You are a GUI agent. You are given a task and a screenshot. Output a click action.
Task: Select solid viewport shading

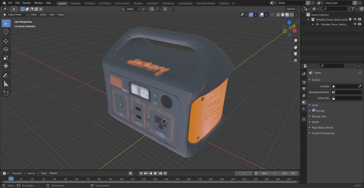[282, 15]
